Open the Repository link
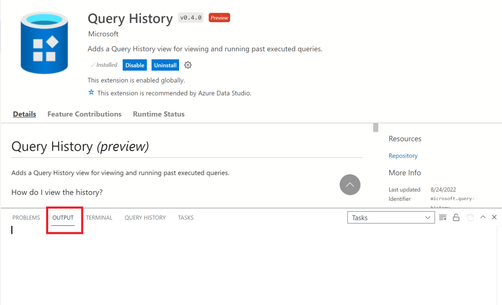This screenshot has height=305, width=502. (403, 156)
